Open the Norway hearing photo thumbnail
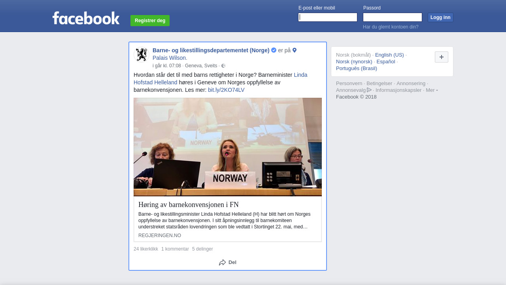The image size is (506, 285). [228, 147]
